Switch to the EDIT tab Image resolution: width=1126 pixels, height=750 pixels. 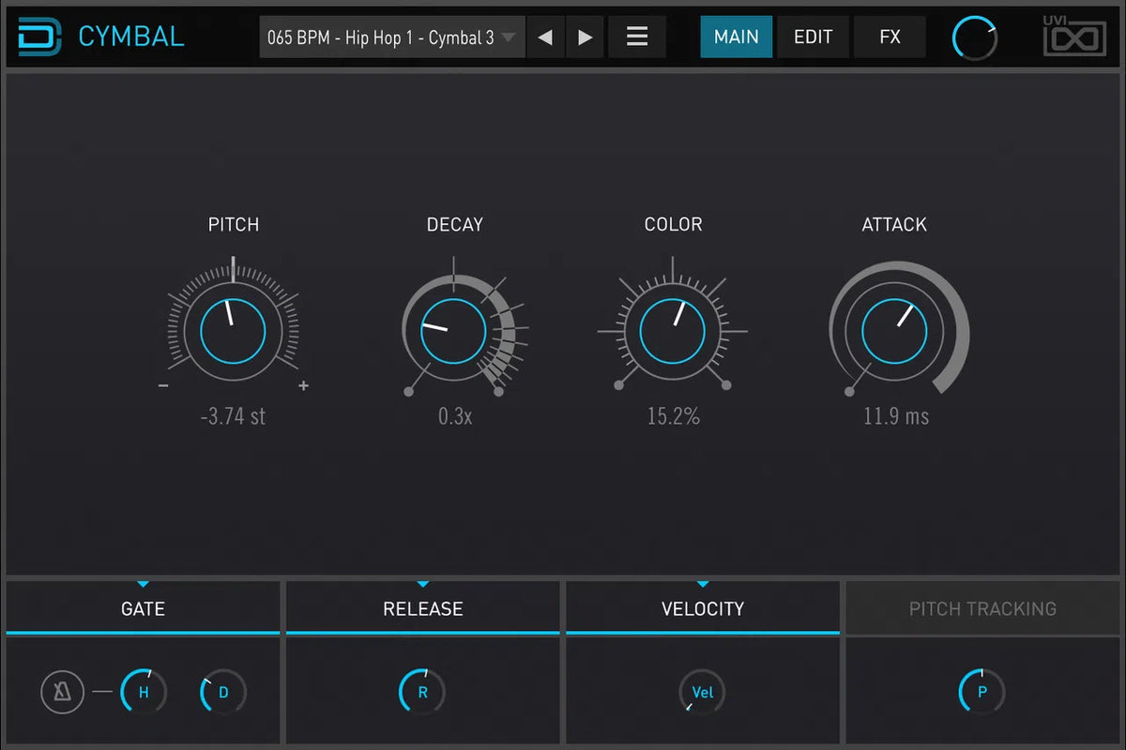(813, 37)
